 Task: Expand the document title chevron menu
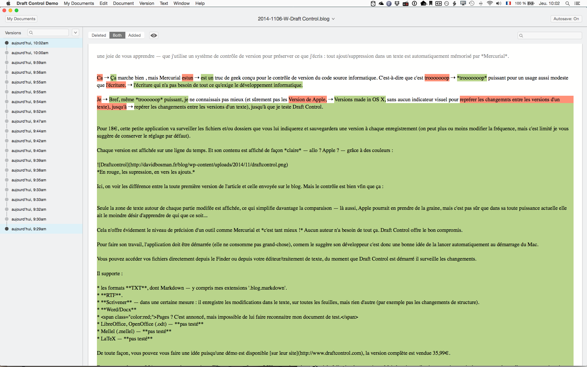pos(333,19)
